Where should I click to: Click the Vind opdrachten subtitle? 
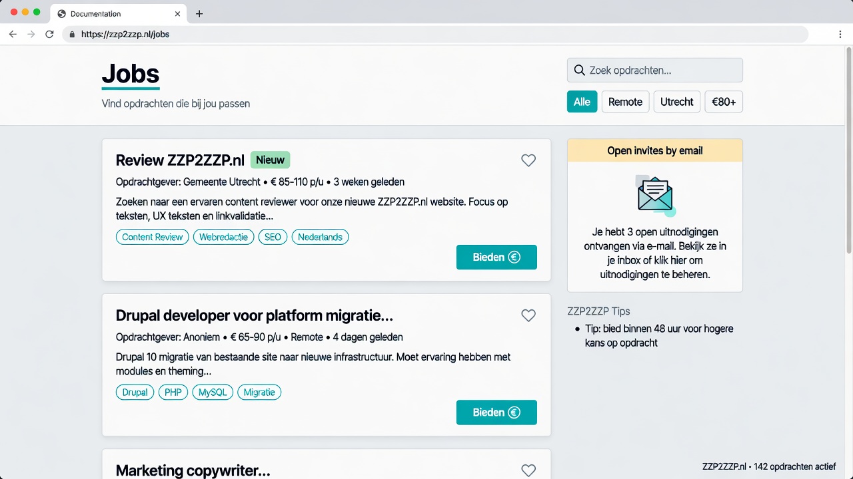[176, 104]
